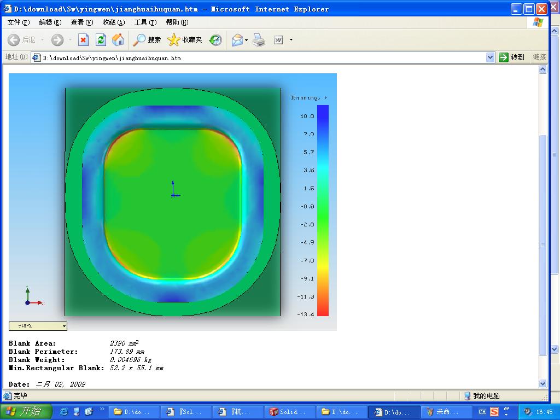Switch to 『Sol... taskbar window
This screenshot has width=560, height=420.
click(185, 412)
